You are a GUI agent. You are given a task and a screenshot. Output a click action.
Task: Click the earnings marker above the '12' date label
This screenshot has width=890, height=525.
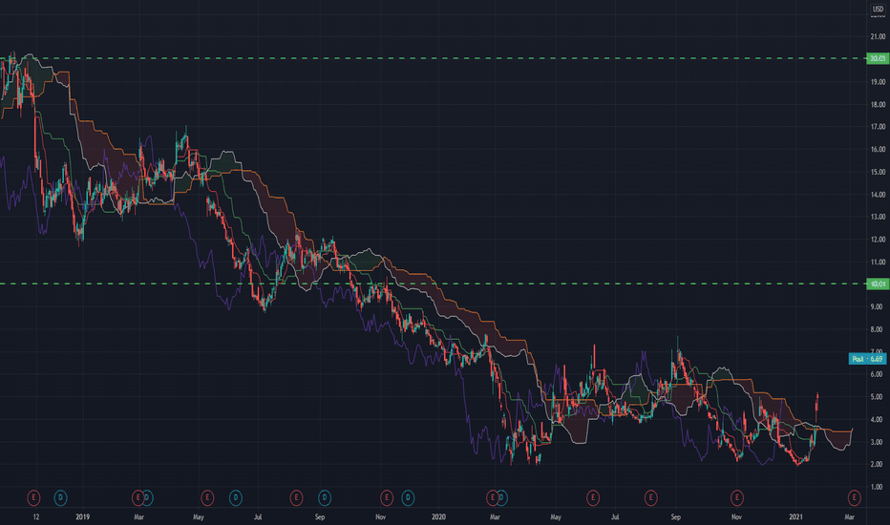[x=33, y=498]
